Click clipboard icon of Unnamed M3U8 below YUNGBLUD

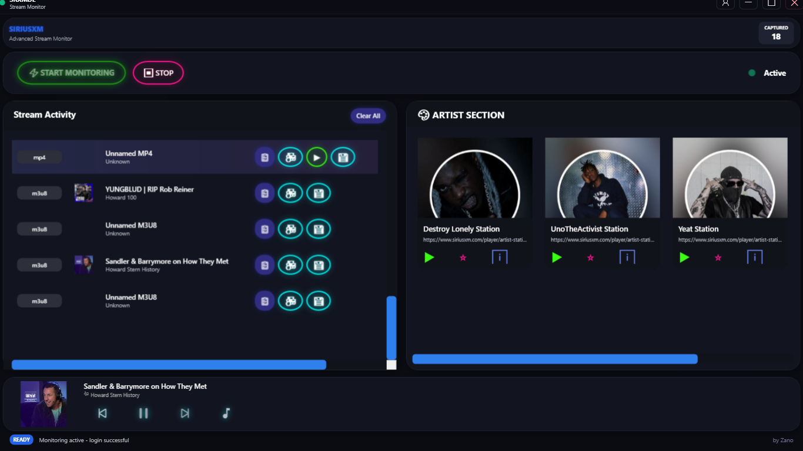click(x=265, y=229)
